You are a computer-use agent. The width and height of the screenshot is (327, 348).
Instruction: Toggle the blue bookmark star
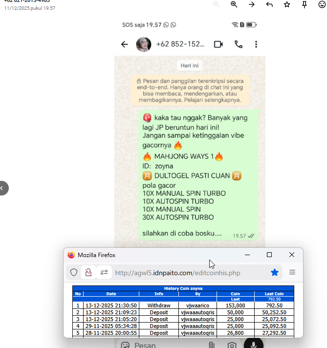(x=275, y=272)
